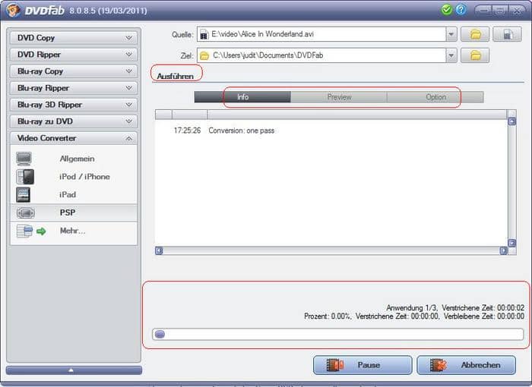Collapse the Video Converter section
Viewport: 532px width, 387px height.
74,138
